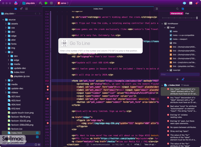Switch symbols view to Flat
The height and width of the screenshot is (147, 201).
[187, 13]
